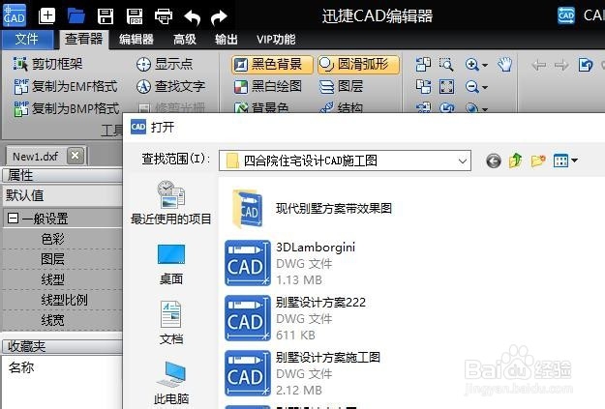605x409 pixels.
Task: Select the 线型比例 property row
Action: 63,300
